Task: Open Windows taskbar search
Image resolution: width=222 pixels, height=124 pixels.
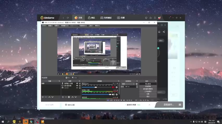Action: (8, 122)
